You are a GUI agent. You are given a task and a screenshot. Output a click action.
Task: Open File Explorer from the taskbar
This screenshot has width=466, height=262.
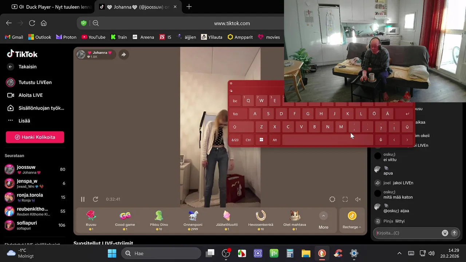coord(306,253)
